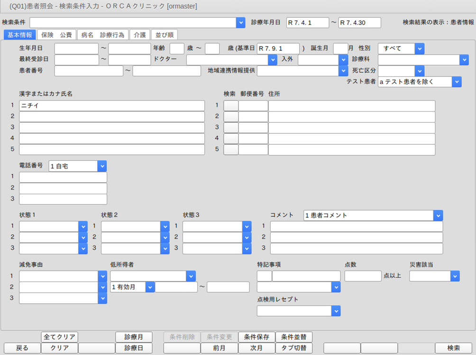Screen dimensions: 476x355
Task: Open the ドクター dropdown list
Action: [272, 60]
